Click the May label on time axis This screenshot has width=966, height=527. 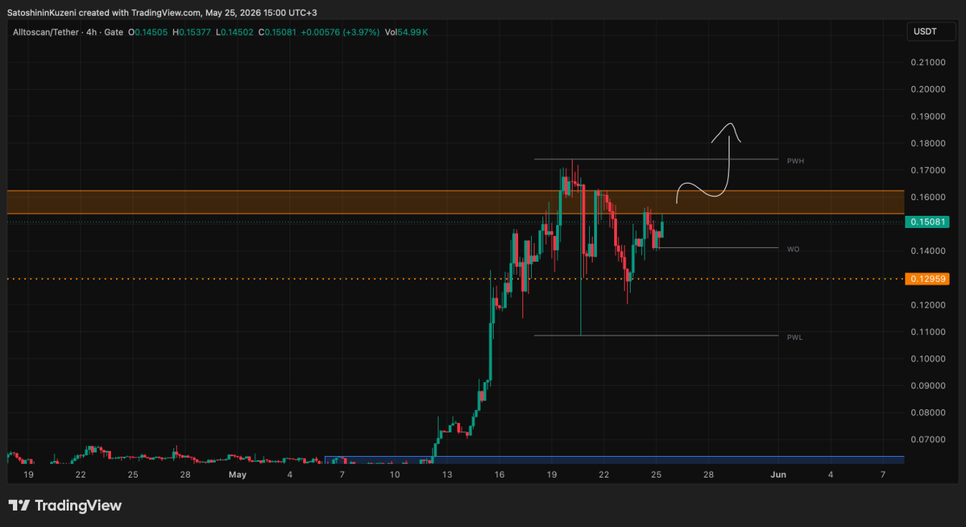[x=237, y=475]
